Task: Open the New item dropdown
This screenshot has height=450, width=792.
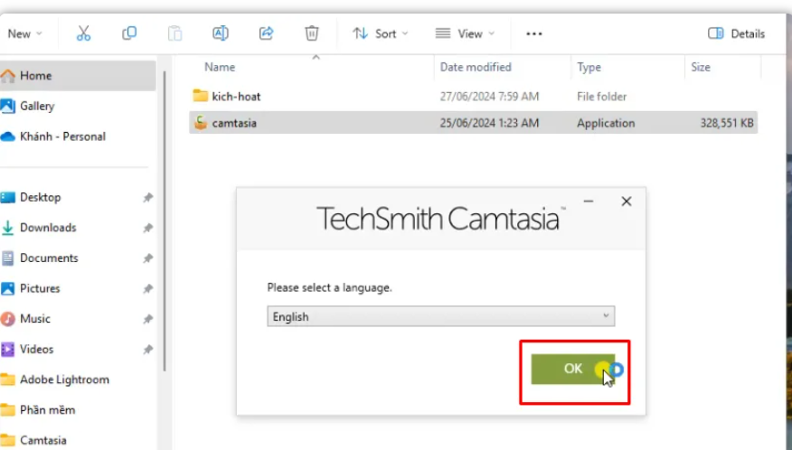Action: coord(24,33)
